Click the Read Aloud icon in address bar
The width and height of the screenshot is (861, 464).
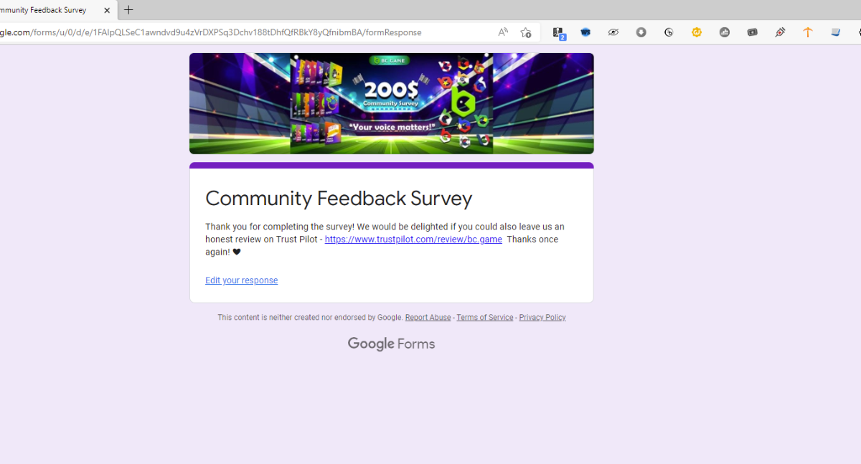click(503, 32)
